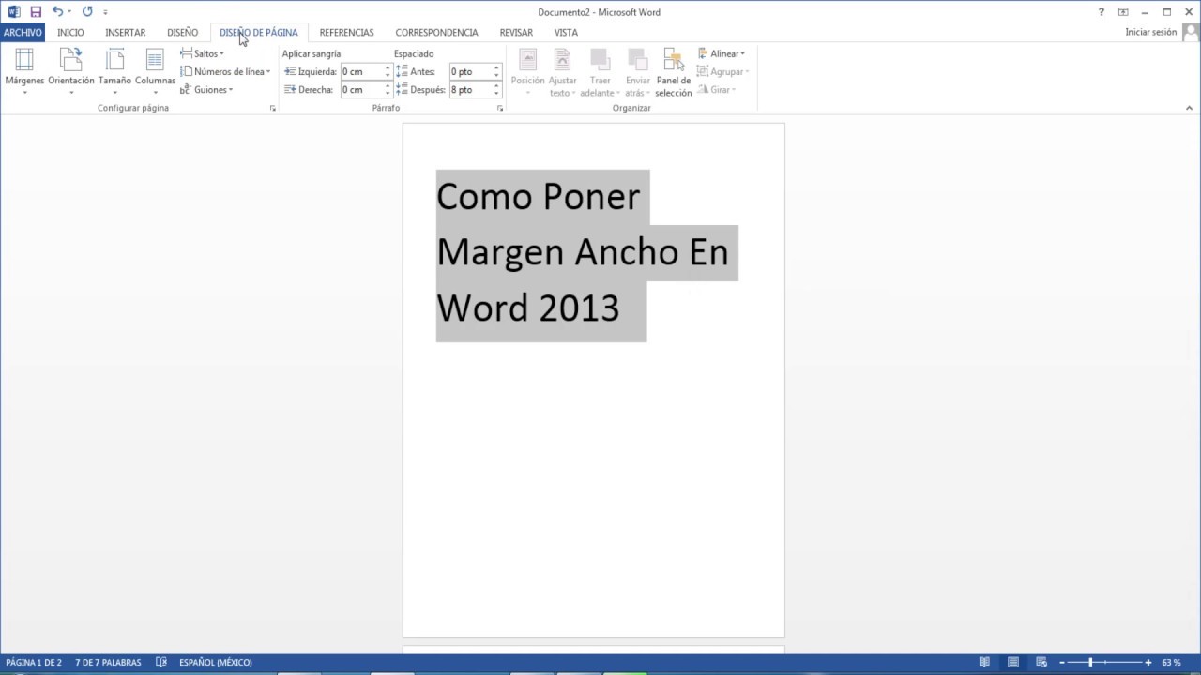1201x675 pixels.
Task: Switch to the INSERTAR tab
Action: tap(126, 32)
